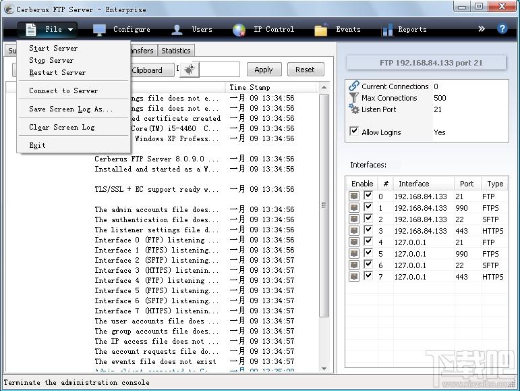Click network icon for interface 4

click(354, 242)
